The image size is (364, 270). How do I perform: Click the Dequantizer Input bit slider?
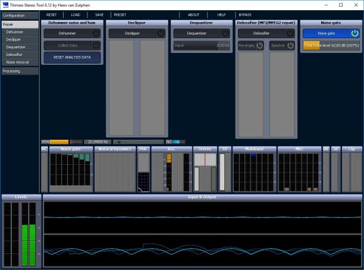pos(202,46)
